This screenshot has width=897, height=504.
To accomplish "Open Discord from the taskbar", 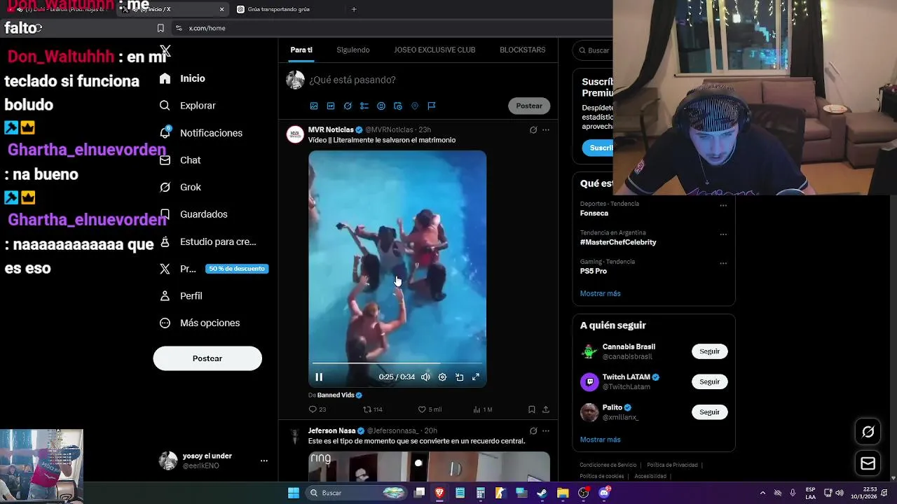I will pyautogui.click(x=605, y=493).
